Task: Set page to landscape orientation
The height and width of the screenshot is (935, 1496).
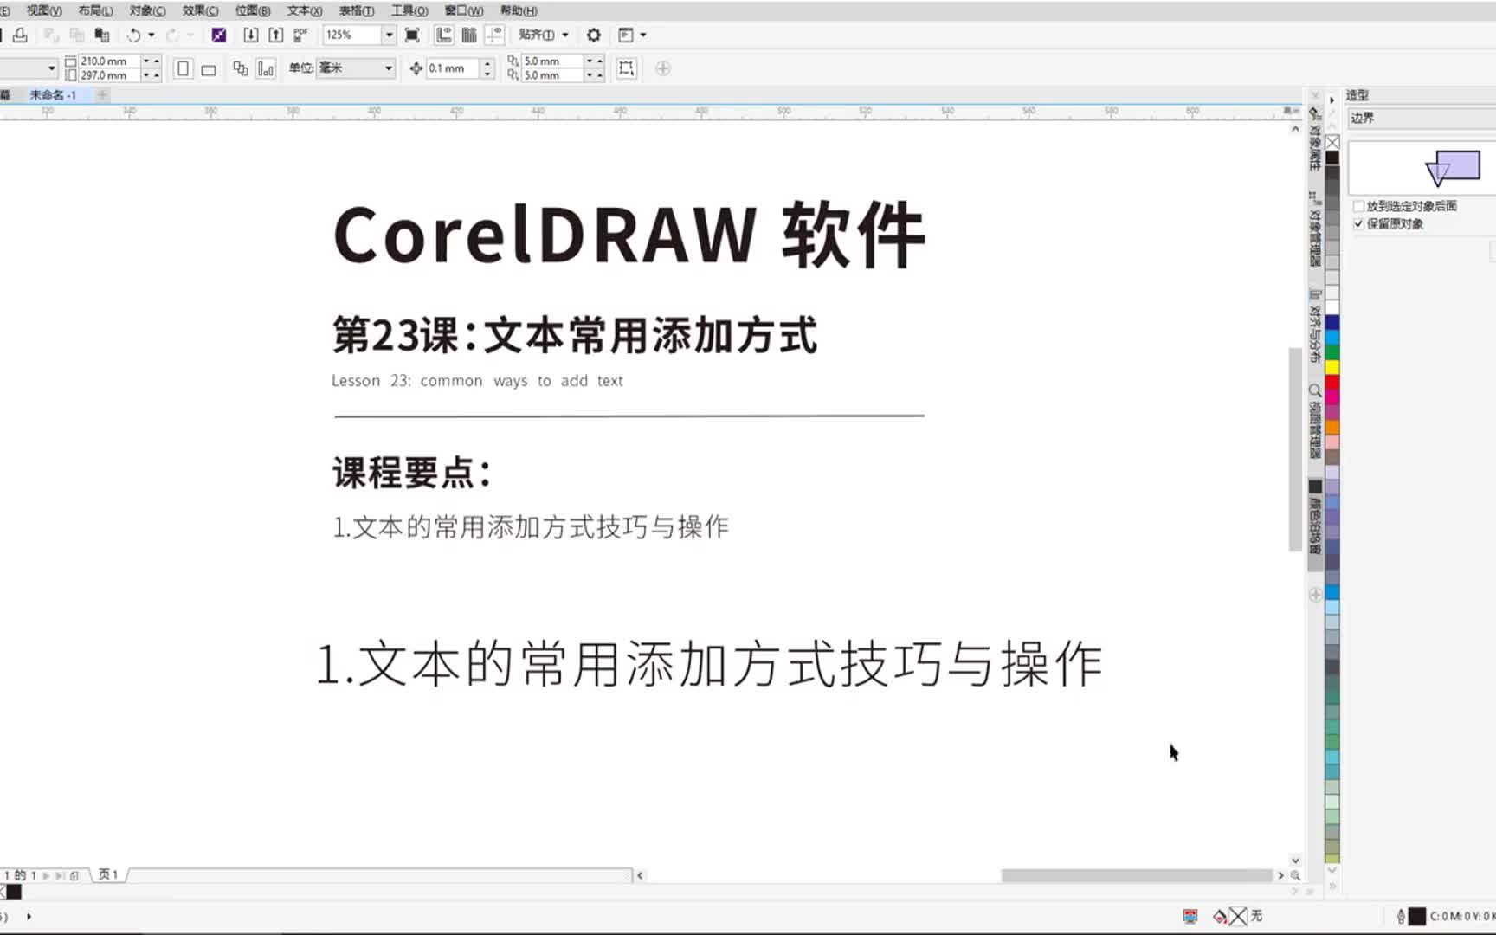Action: pyautogui.click(x=209, y=69)
